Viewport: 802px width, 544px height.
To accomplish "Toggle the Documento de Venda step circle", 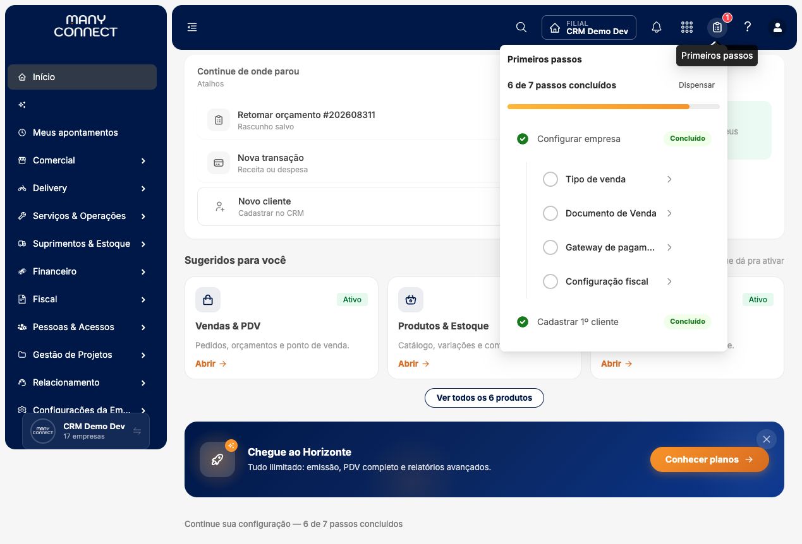I will tap(550, 213).
